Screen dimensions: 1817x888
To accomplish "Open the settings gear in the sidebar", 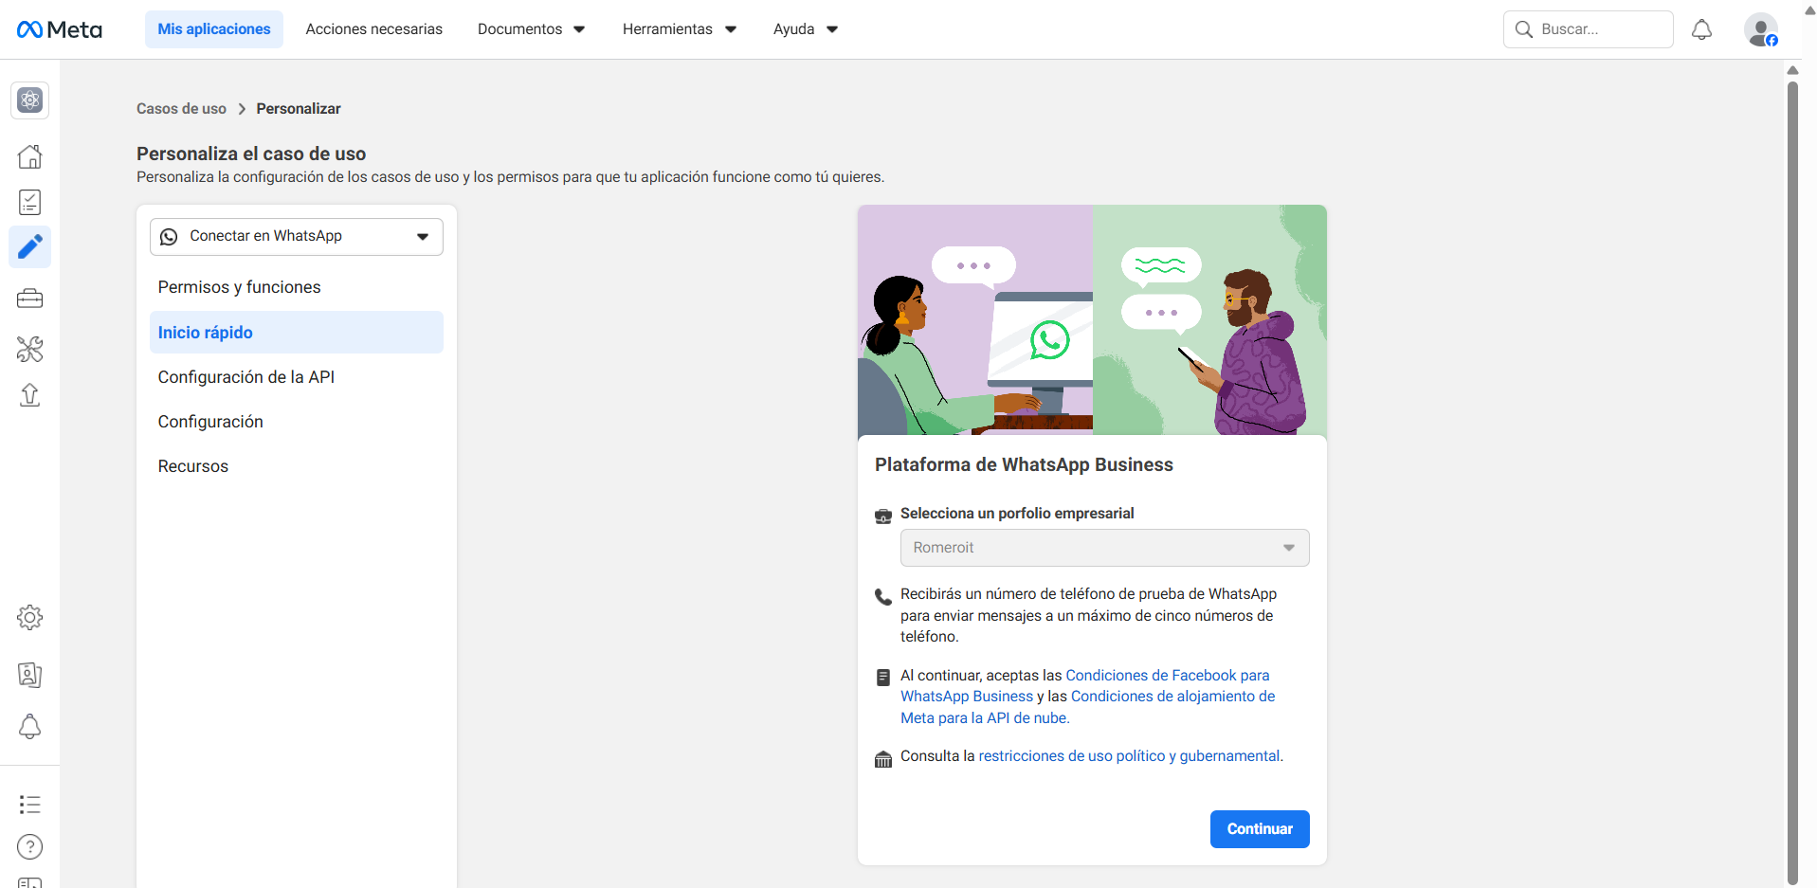I will tap(30, 618).
